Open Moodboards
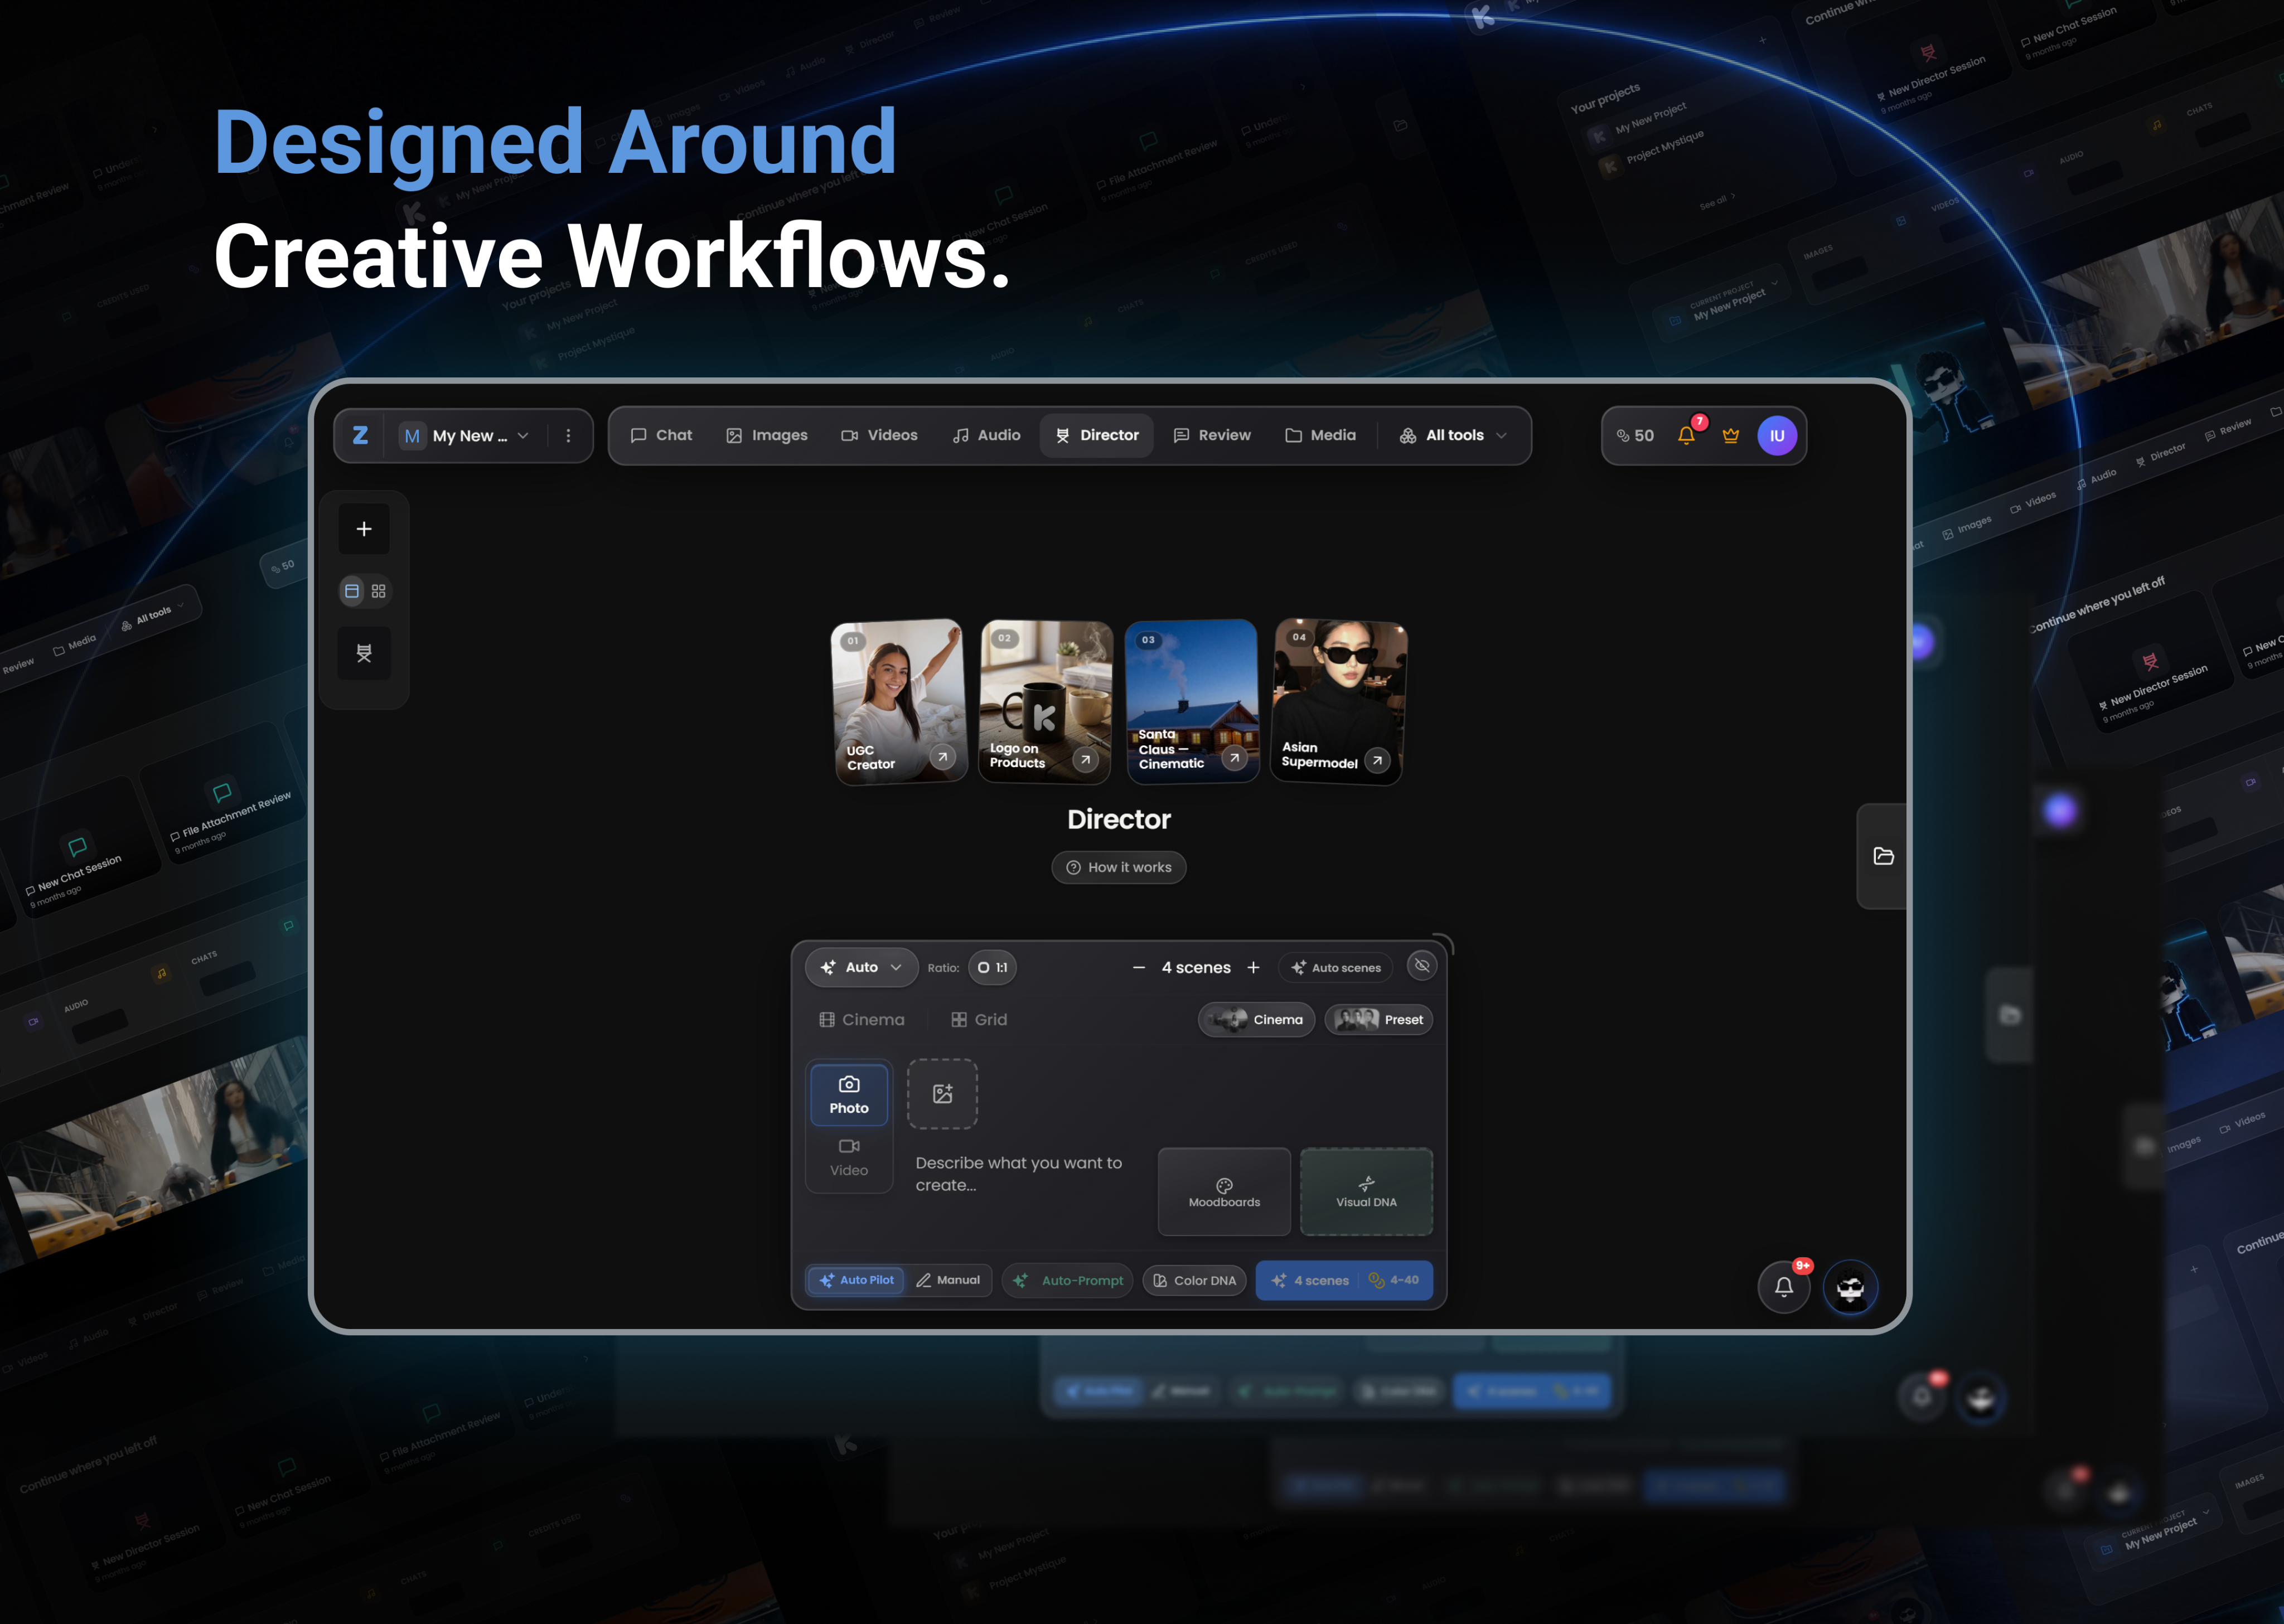Viewport: 2284px width, 1624px height. coord(1224,1192)
